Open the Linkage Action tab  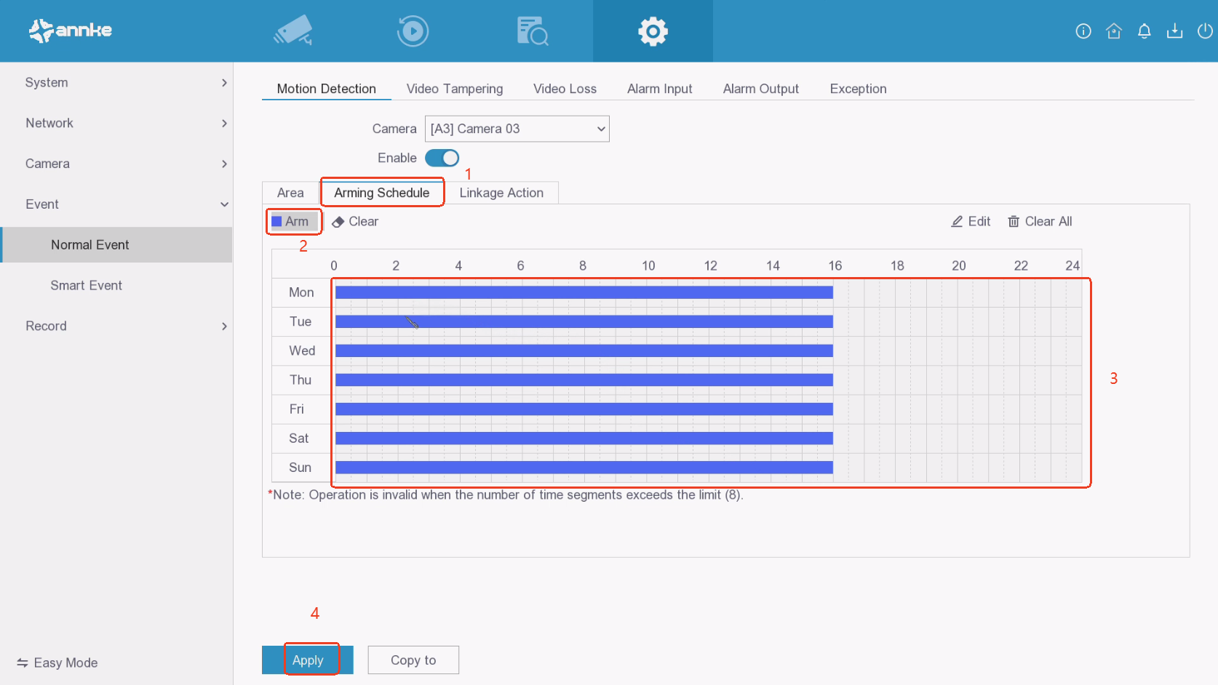[501, 193]
